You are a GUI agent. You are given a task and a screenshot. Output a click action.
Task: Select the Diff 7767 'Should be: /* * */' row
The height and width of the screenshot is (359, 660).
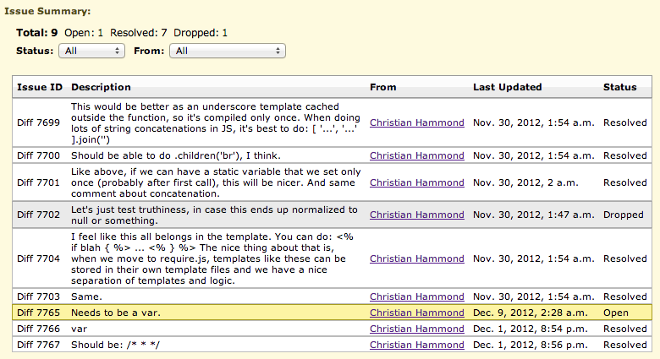coord(332,345)
